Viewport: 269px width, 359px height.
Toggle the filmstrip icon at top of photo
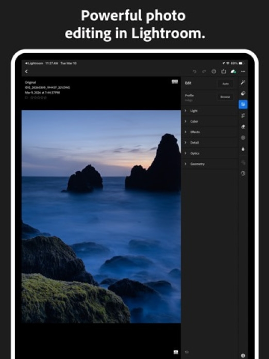[175, 81]
